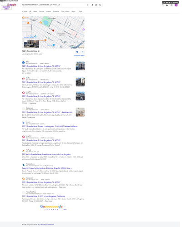This screenshot has height=227, width=182.
Task: Switch to the Short videos tab
Action: pos(65,11)
